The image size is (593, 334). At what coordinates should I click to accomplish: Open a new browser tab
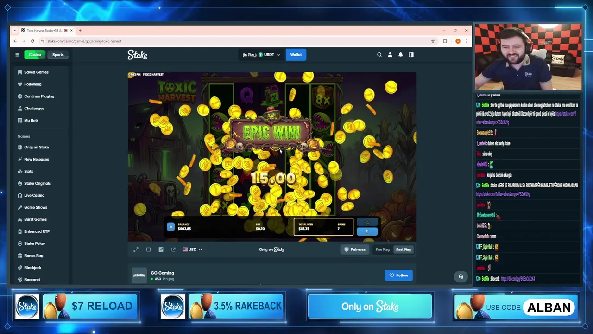pos(80,31)
